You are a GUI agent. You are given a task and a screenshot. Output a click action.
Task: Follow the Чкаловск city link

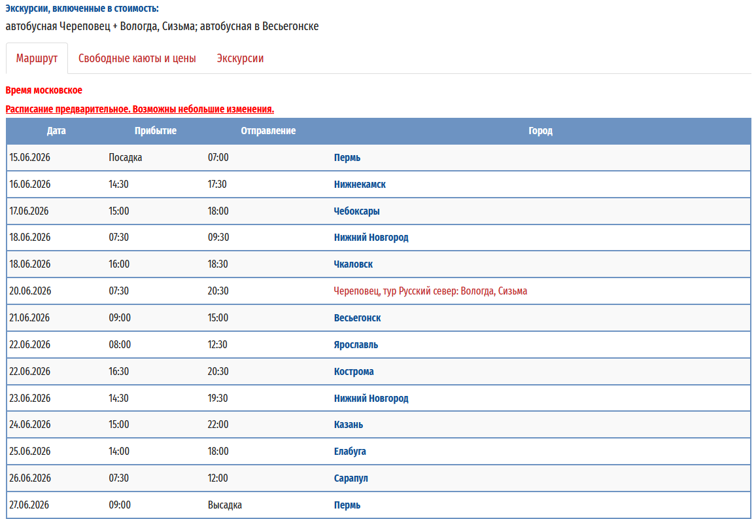click(353, 264)
